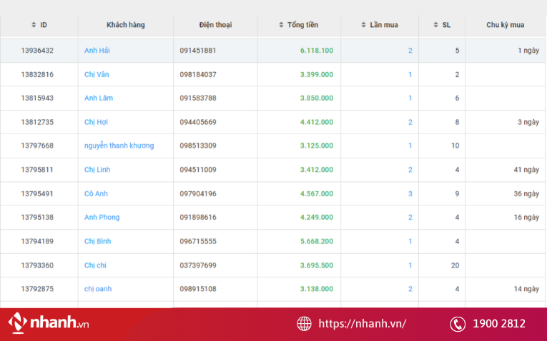This screenshot has height=341, width=547.
Task: Click the 36 ngày cycle value
Action: 526,194
